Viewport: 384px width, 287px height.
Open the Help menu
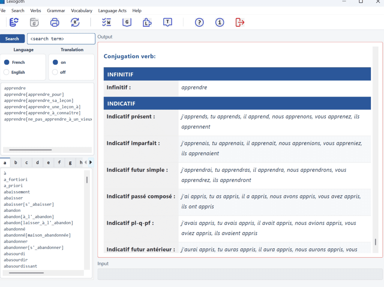coord(137,11)
